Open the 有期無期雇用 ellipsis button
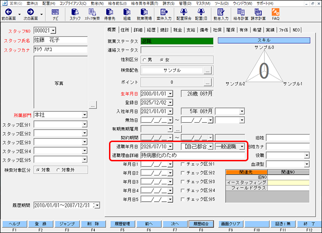322x233 pixels. pyautogui.click(x=178, y=129)
